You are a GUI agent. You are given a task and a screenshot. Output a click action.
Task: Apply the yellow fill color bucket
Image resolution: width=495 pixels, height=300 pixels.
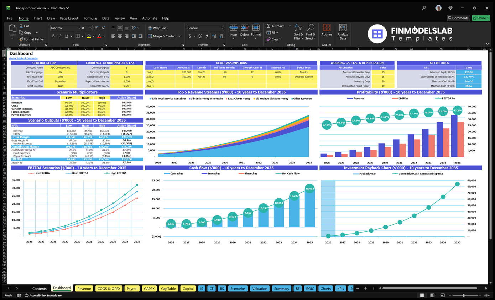(x=89, y=36)
